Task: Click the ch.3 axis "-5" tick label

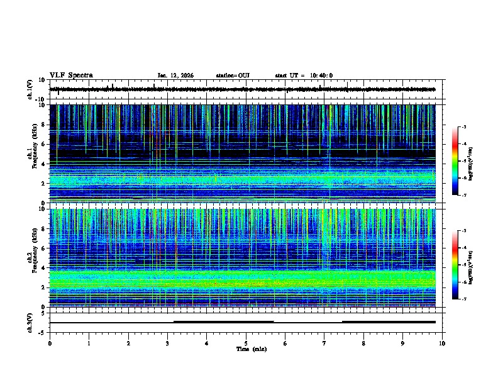Action: coord(42,333)
